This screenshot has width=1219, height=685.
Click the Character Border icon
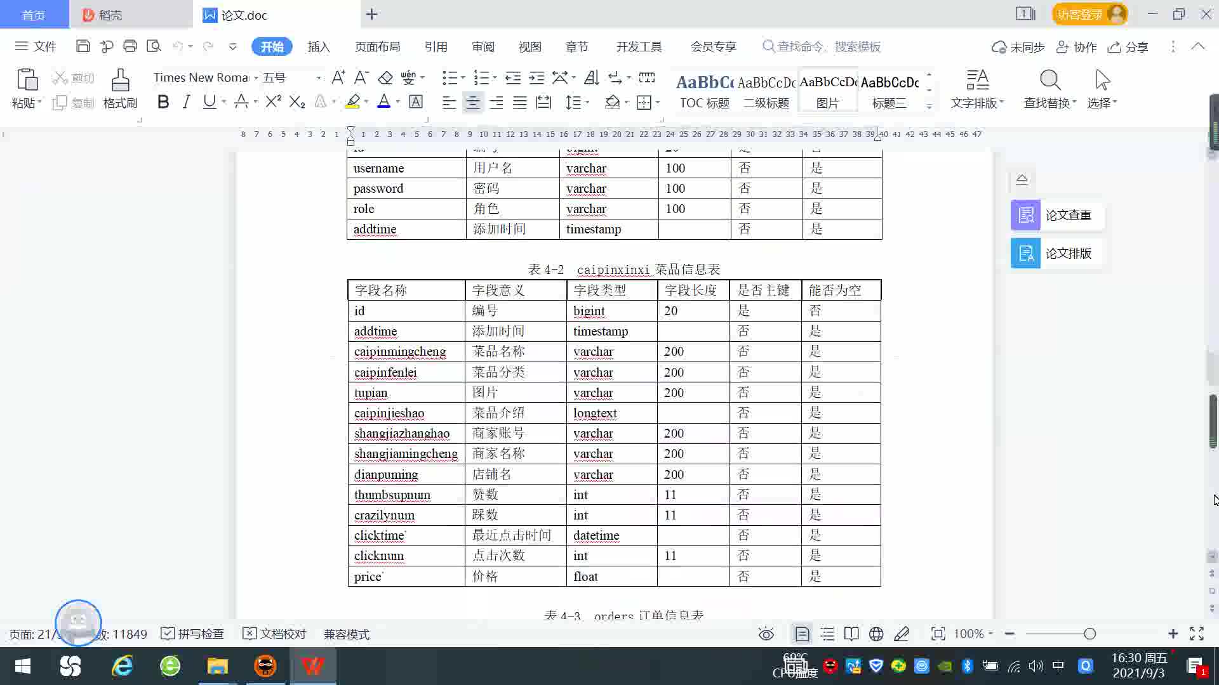416,101
